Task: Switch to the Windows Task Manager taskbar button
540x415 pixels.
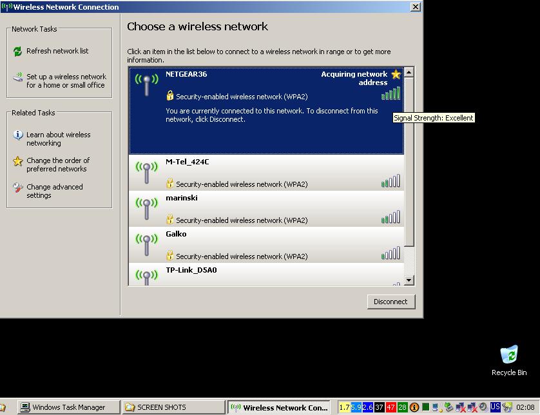Action: 68,407
